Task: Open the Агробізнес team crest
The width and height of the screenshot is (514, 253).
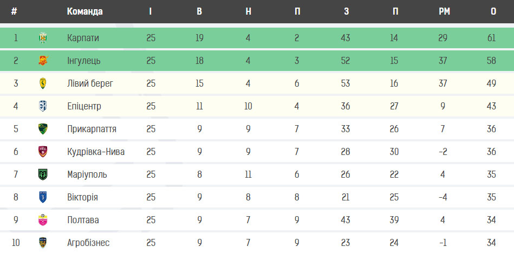Action: 43,243
